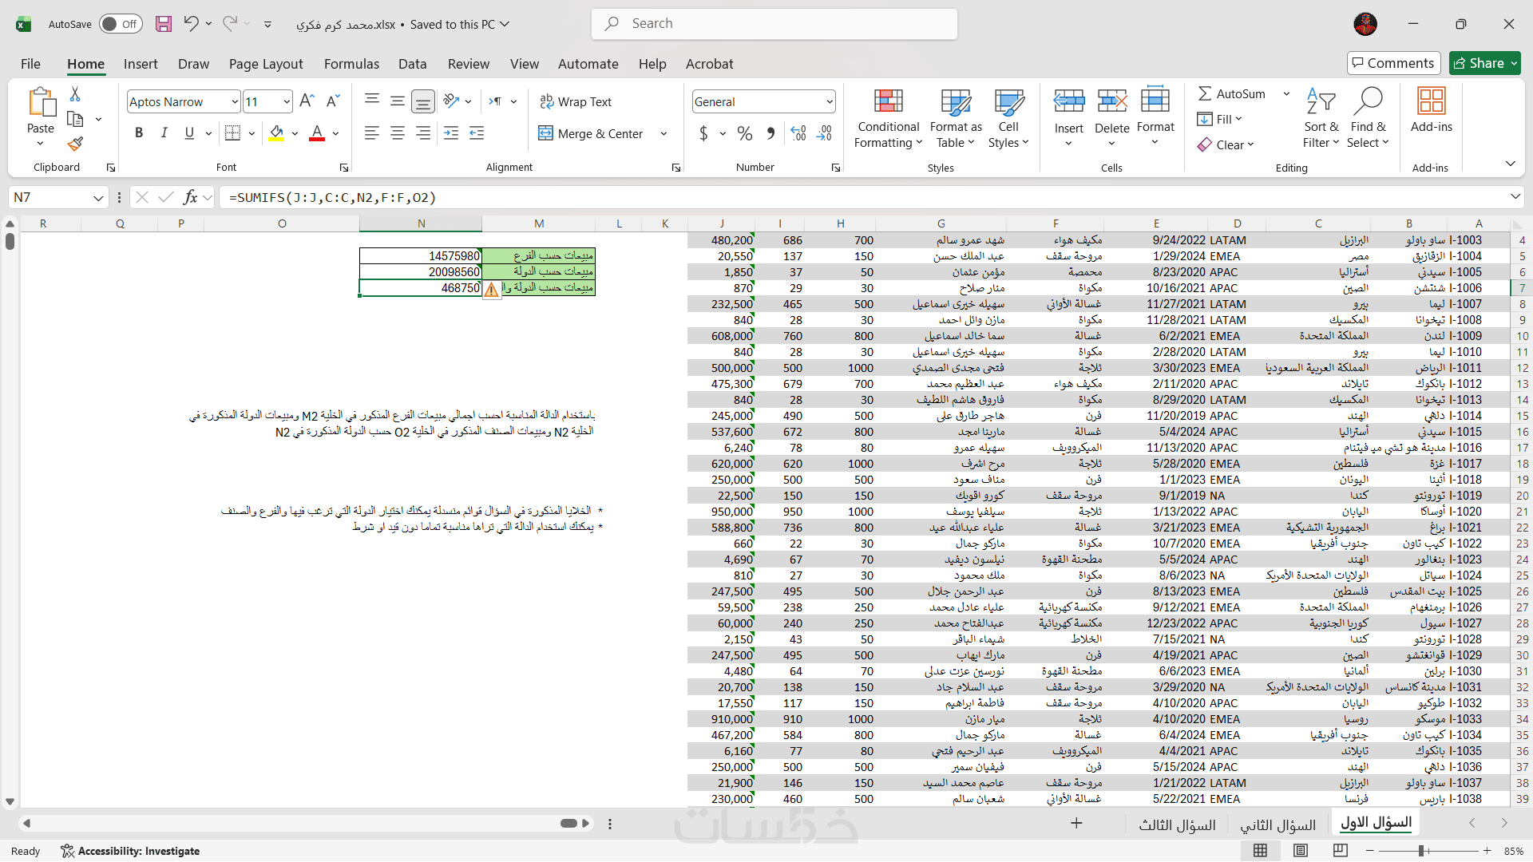Toggle Bold formatting

coord(139,133)
